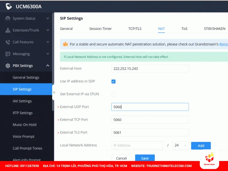Switch to the STIR/SHAKEN tab
The height and width of the screenshot is (171, 228).
pos(215,29)
